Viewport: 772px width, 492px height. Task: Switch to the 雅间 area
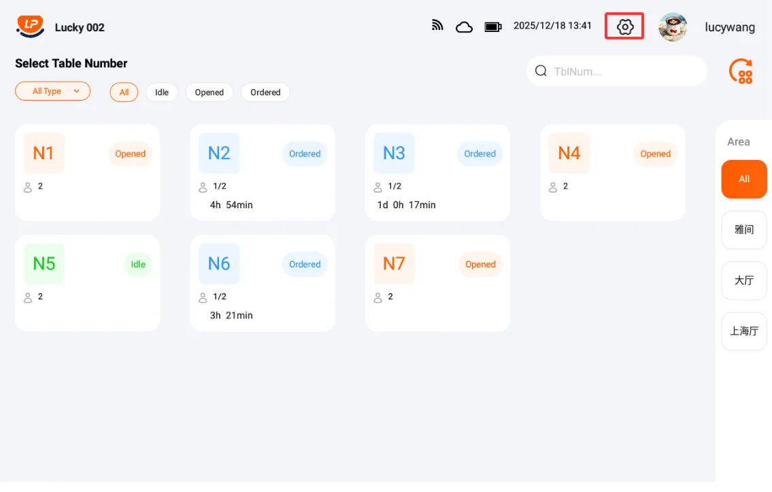click(744, 230)
